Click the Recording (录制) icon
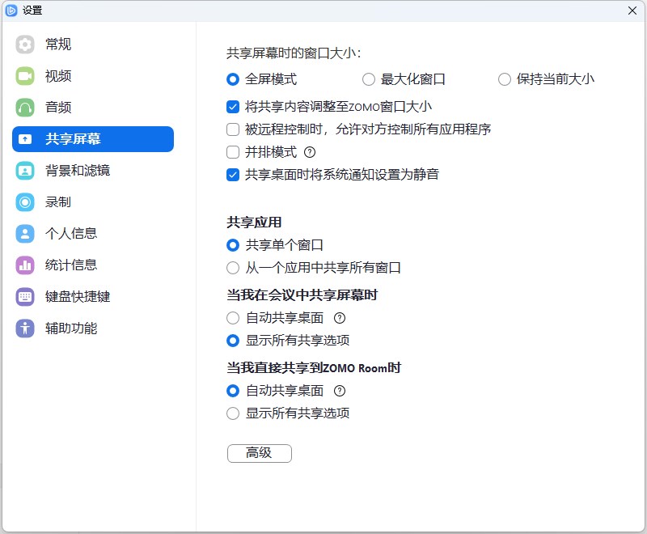This screenshot has width=647, height=534. [25, 202]
